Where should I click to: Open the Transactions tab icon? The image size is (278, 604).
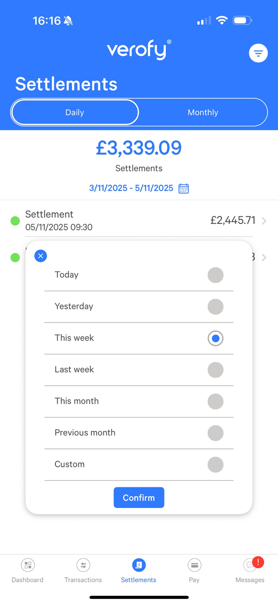[83, 565]
